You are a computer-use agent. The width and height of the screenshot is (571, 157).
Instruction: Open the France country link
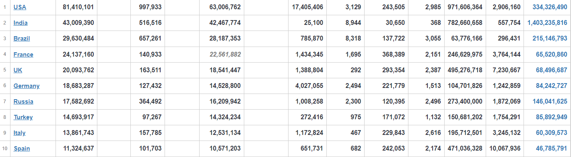pos(23,55)
